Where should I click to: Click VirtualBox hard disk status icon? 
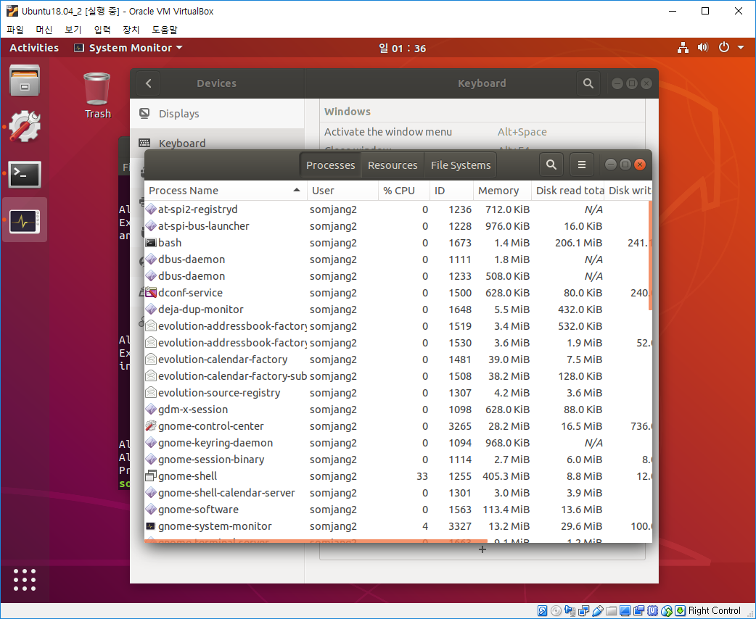(x=543, y=611)
